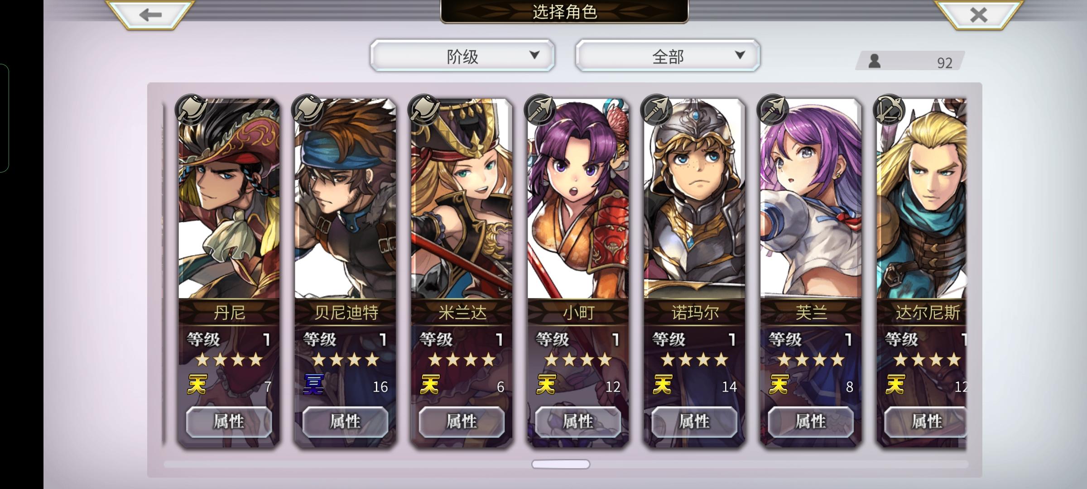Expand the 全部 filter dropdown
Image resolution: width=1087 pixels, height=489 pixels.
(x=668, y=56)
